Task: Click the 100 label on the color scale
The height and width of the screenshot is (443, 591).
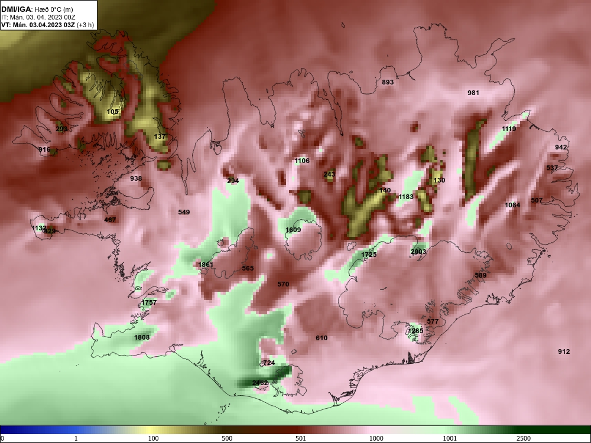Action: (154, 438)
